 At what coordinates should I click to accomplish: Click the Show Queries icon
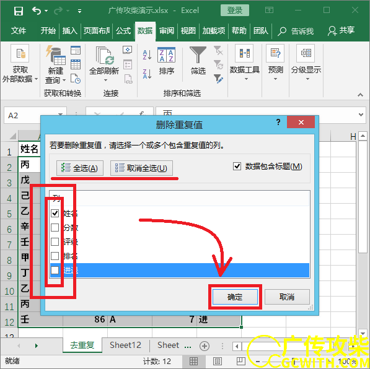point(76,50)
